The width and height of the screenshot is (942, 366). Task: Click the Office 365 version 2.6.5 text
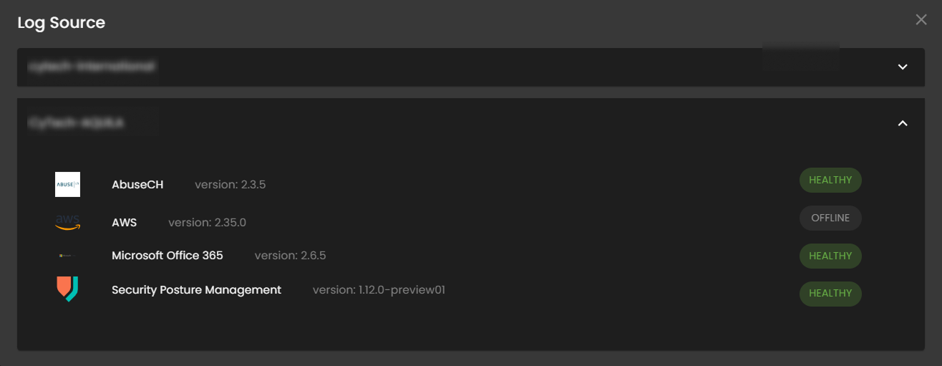291,256
